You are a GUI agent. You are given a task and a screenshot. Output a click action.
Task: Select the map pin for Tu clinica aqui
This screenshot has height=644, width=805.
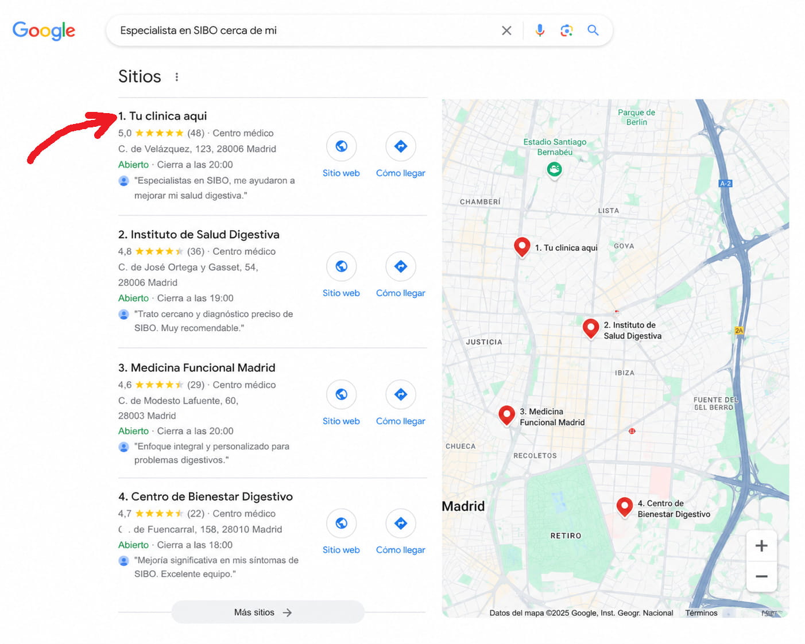(x=522, y=247)
